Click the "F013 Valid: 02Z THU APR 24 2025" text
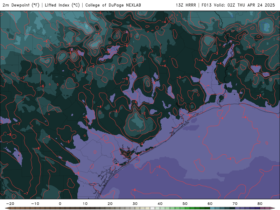Image resolution: width=280 pixels, height=210 pixels. [238, 5]
